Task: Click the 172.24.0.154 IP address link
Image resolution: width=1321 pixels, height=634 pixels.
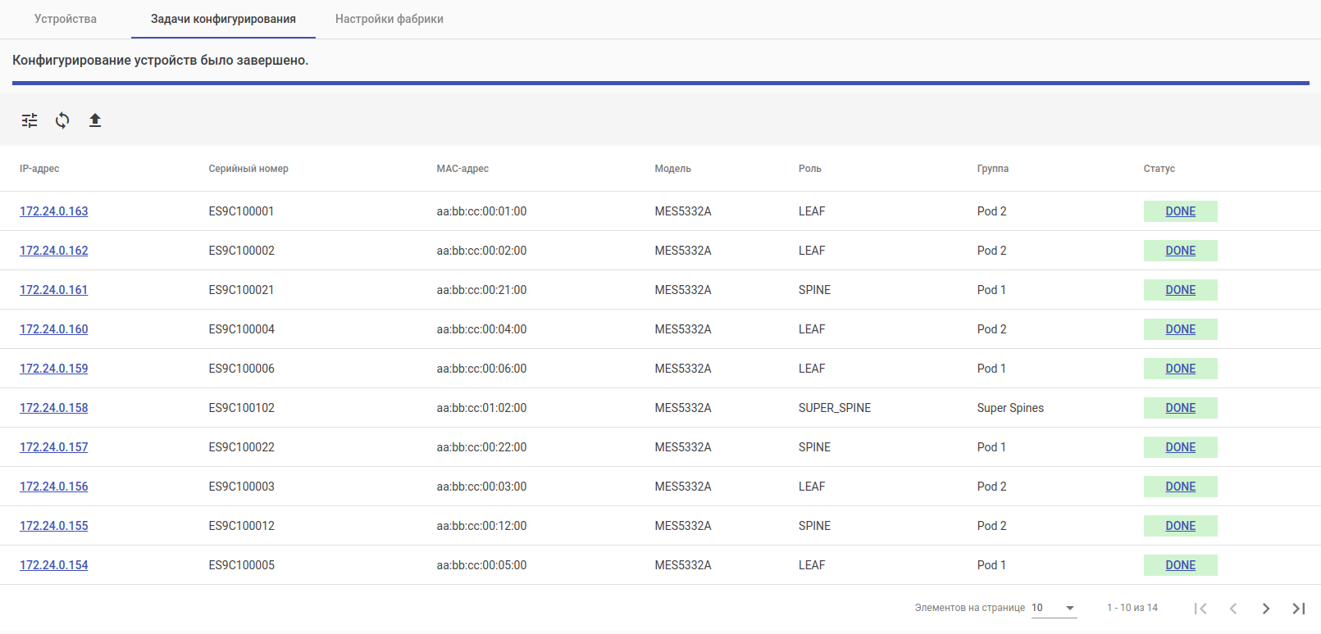Action: [x=54, y=565]
